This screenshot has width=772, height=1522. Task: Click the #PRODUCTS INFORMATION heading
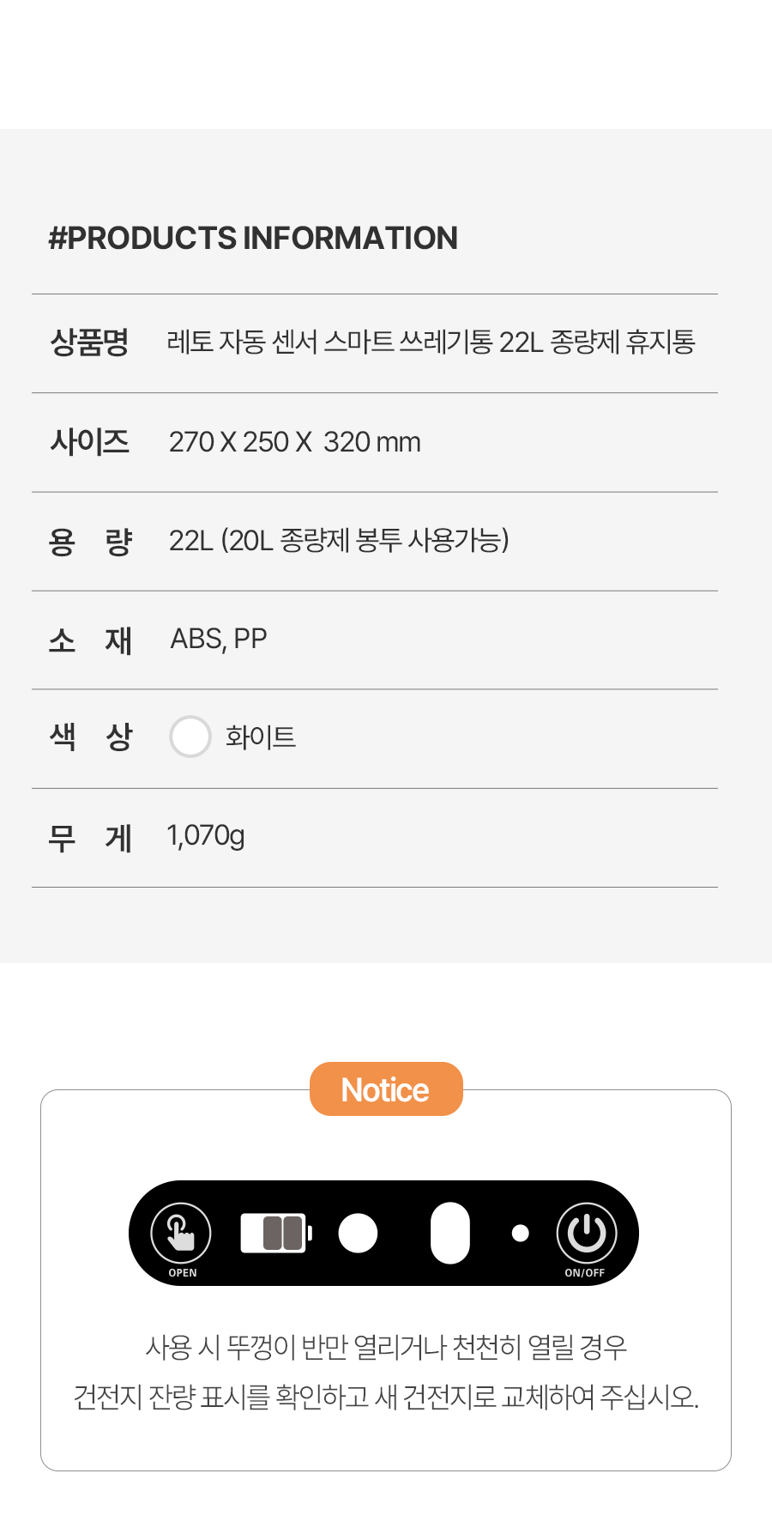click(253, 238)
